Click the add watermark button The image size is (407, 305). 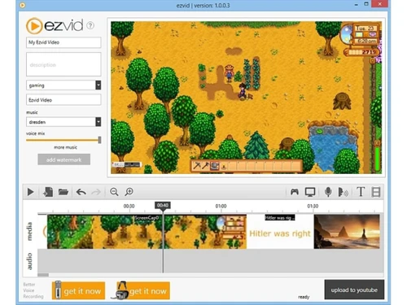(63, 159)
